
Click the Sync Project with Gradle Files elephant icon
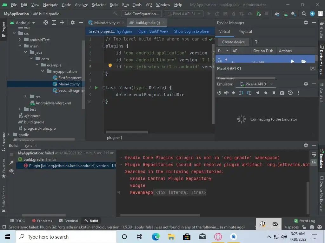(277, 14)
